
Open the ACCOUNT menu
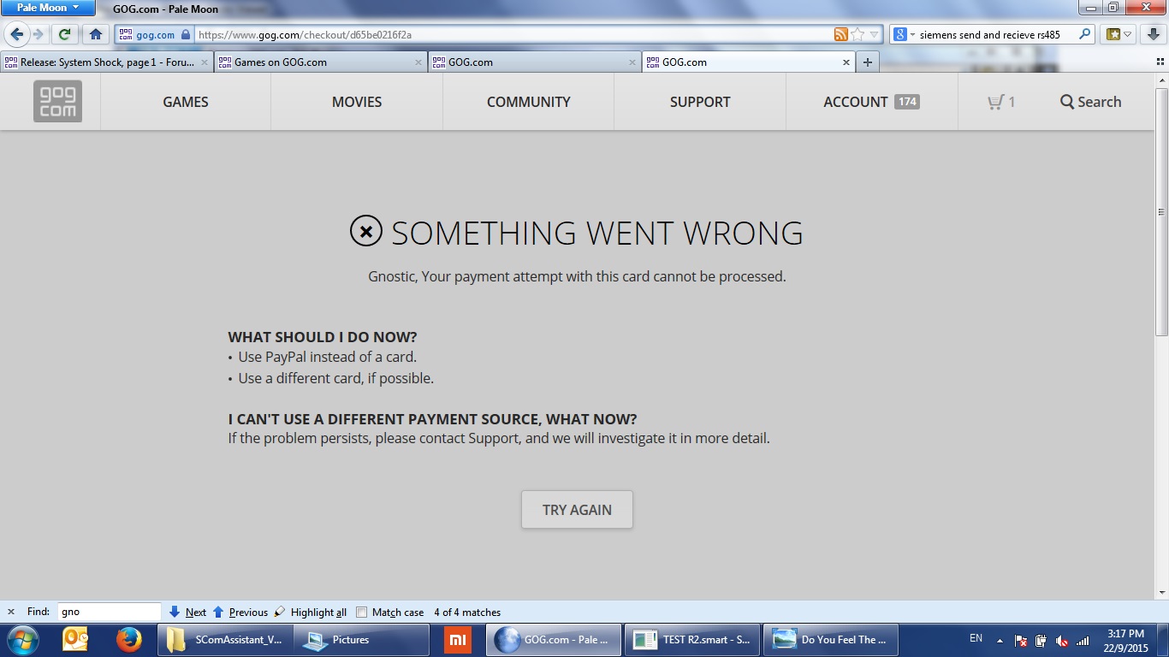(x=871, y=102)
